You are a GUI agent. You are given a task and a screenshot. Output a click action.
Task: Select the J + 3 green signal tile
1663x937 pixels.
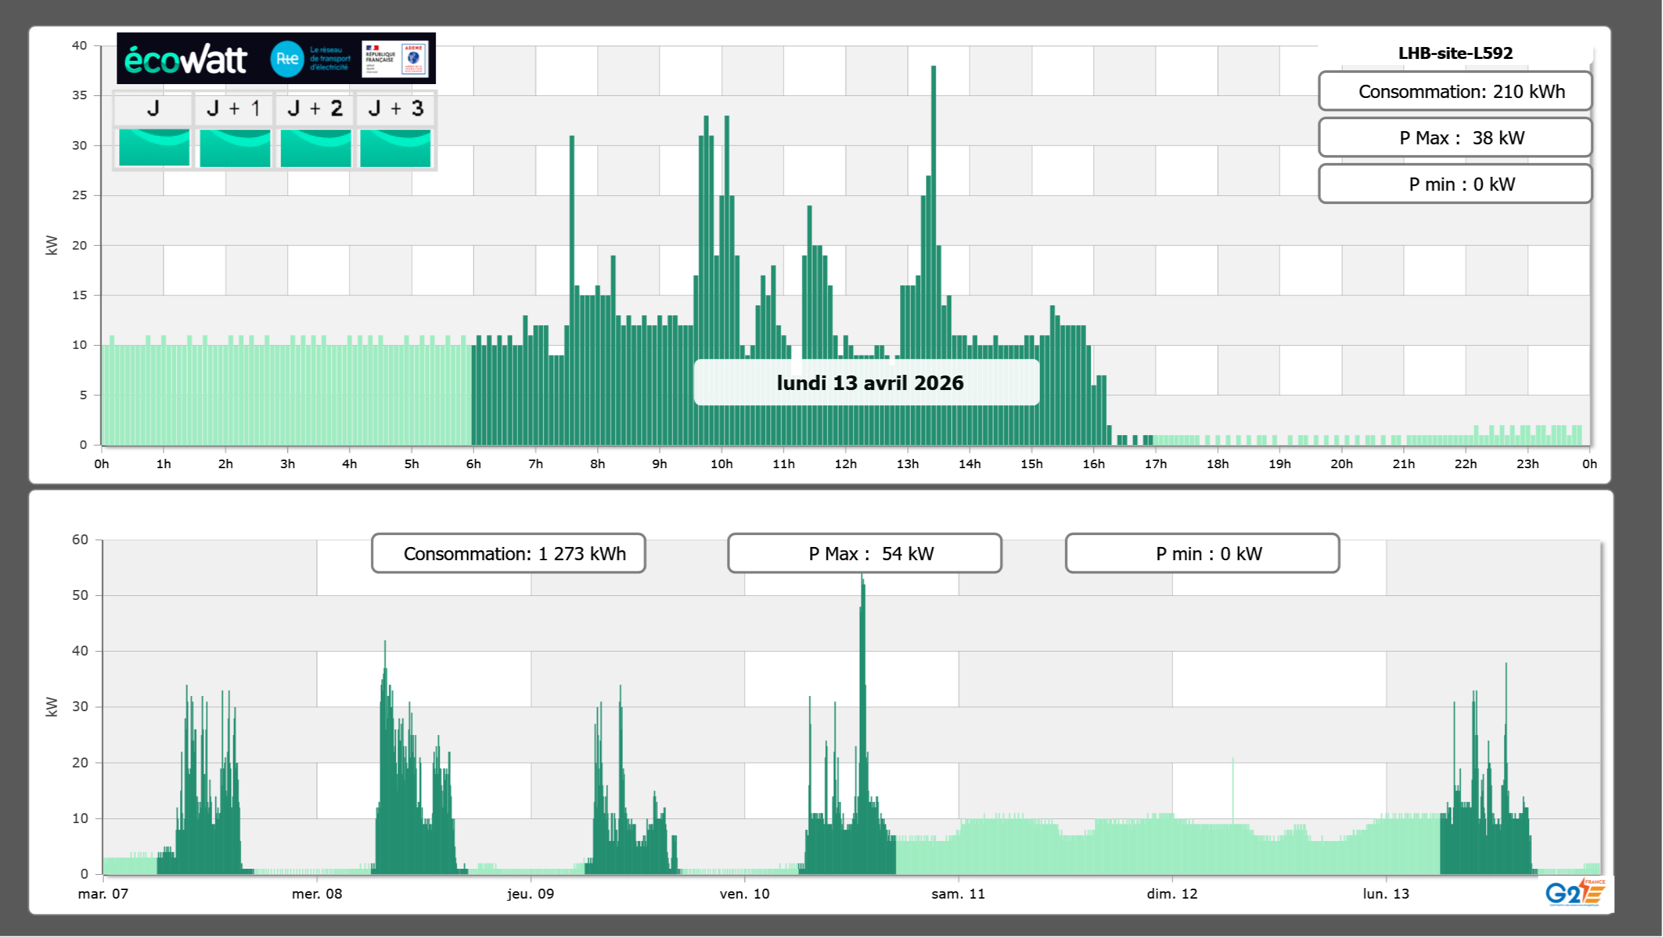(395, 147)
